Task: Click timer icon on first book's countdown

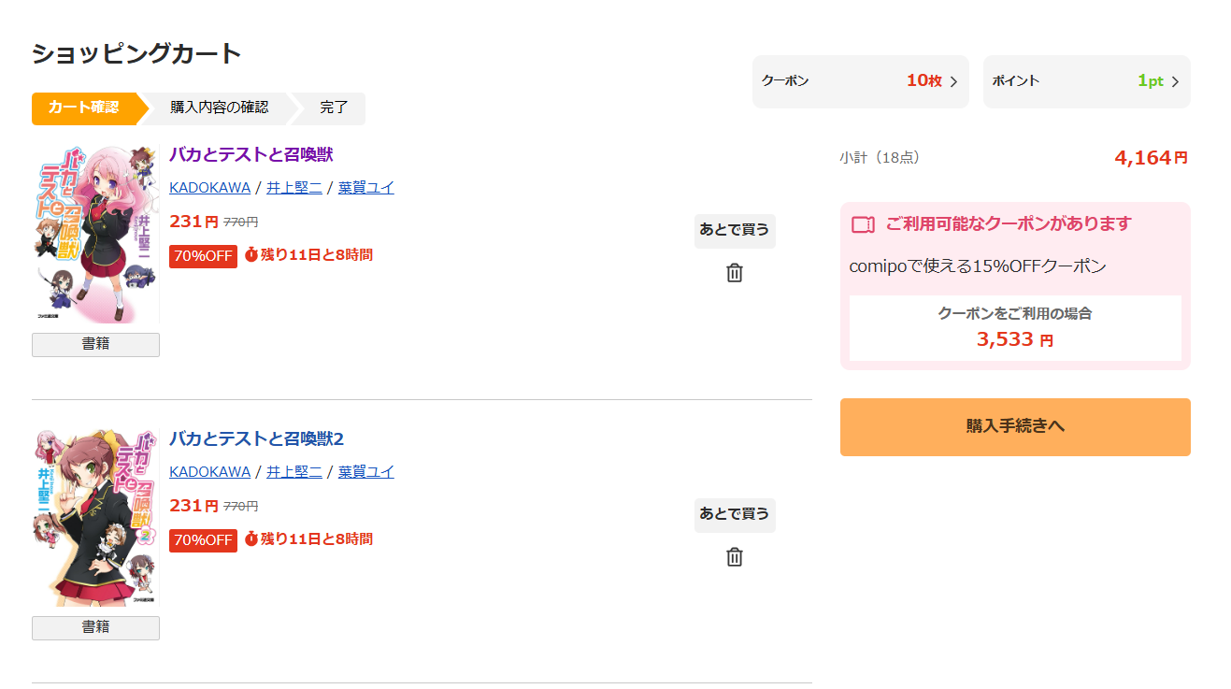Action: (x=251, y=254)
